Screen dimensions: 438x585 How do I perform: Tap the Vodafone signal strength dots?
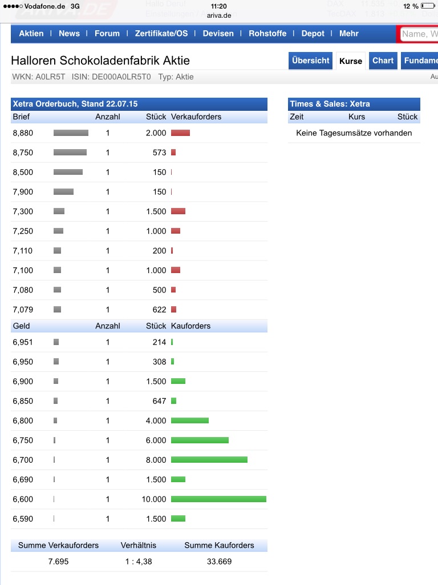point(13,6)
